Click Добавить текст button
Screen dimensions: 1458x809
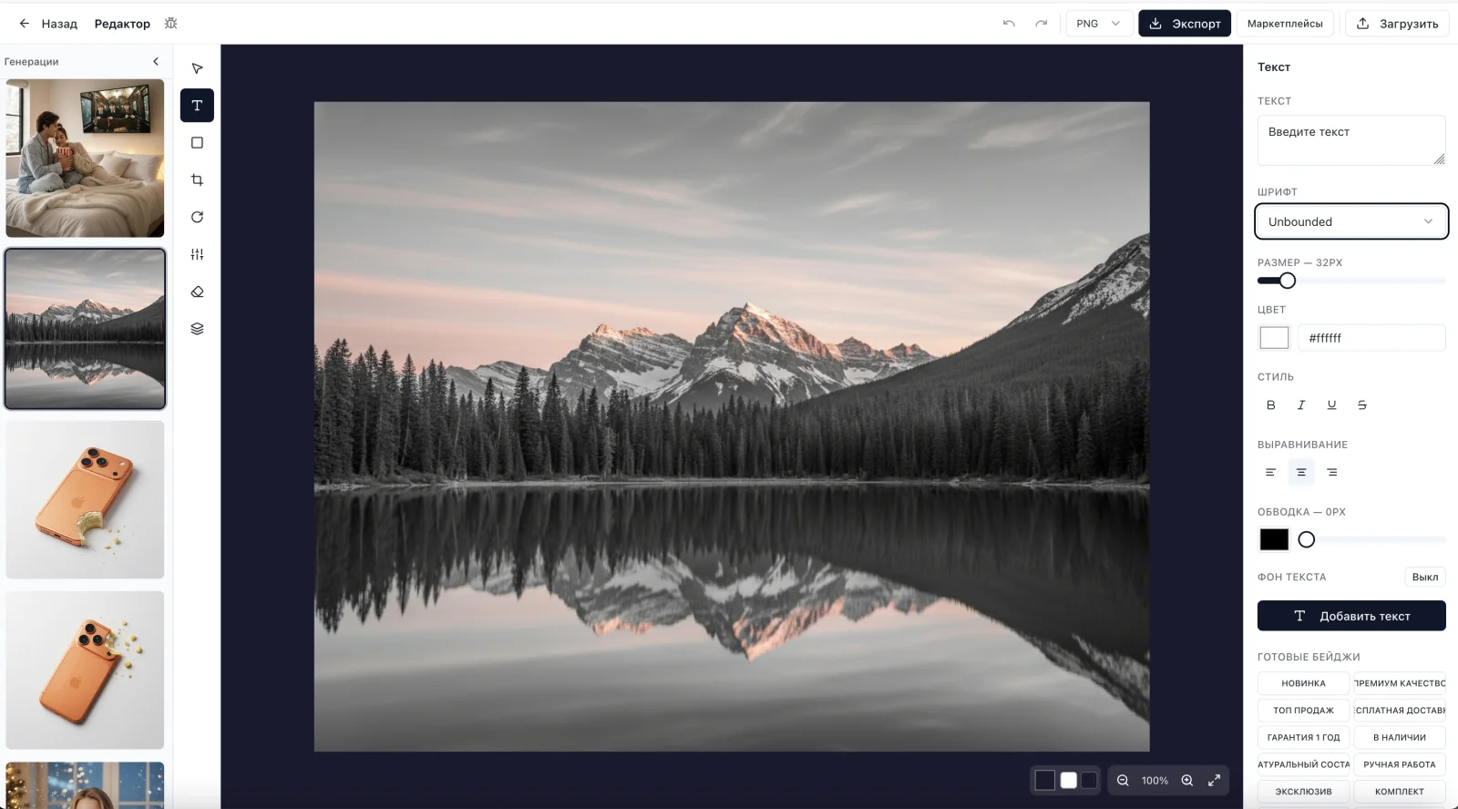[1351, 616]
